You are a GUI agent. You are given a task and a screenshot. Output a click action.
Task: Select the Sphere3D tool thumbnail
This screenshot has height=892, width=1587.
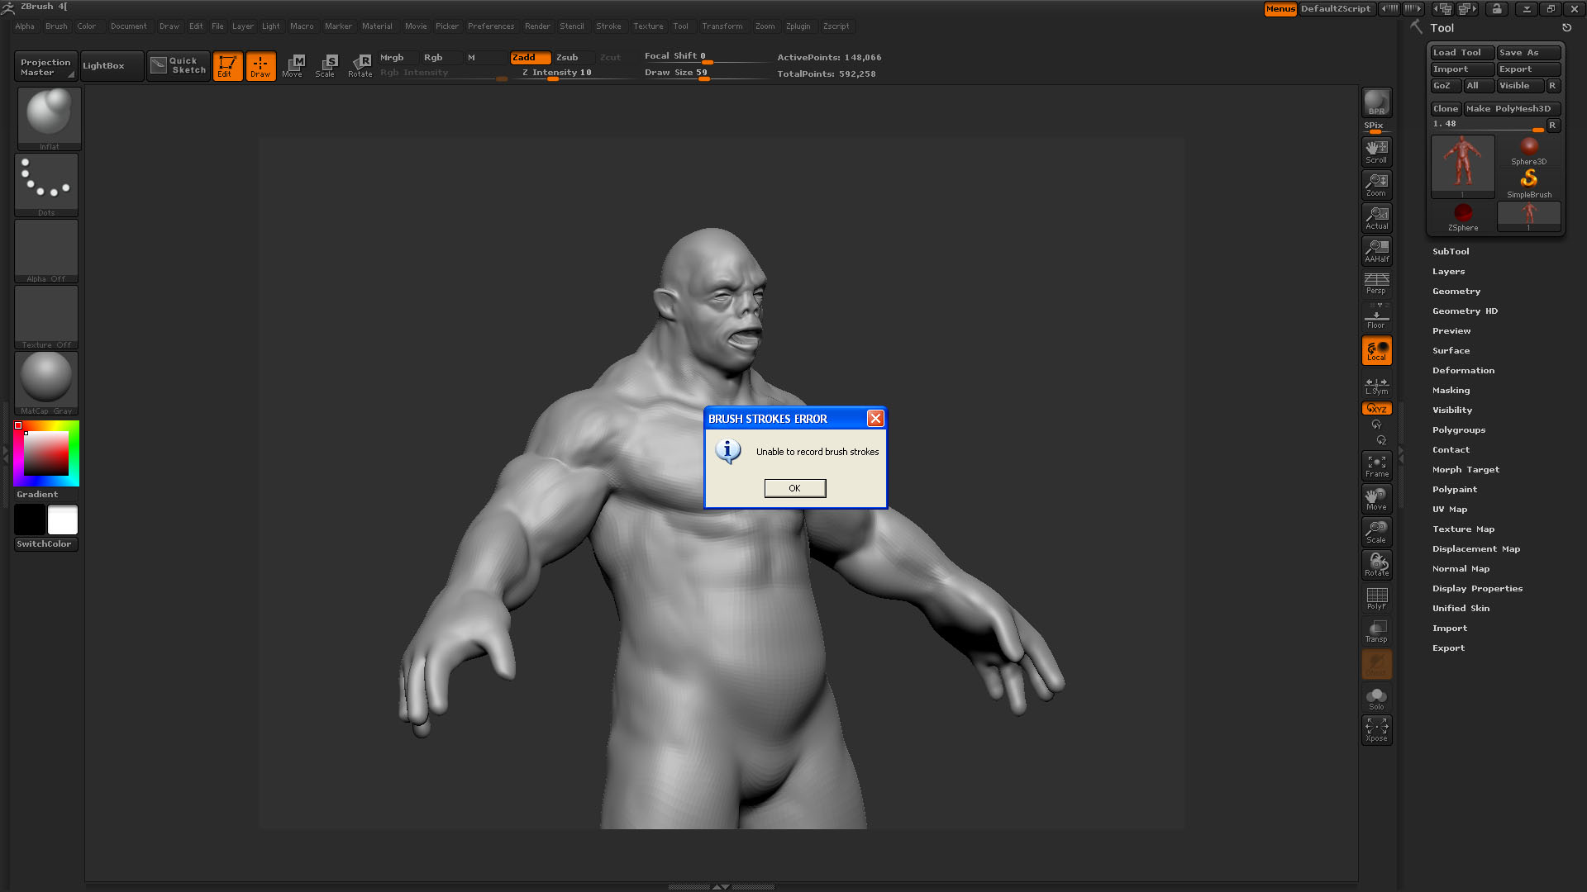pyautogui.click(x=1528, y=150)
